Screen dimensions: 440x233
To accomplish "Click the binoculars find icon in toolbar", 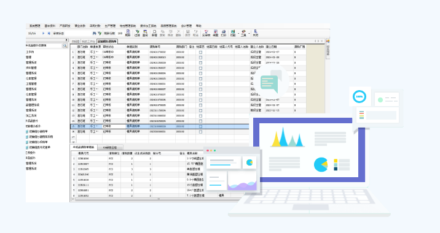I will pos(94,33).
